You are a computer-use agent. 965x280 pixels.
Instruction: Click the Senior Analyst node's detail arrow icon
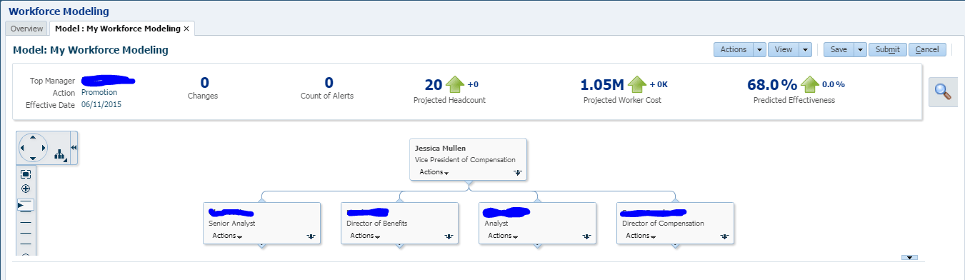tap(311, 236)
